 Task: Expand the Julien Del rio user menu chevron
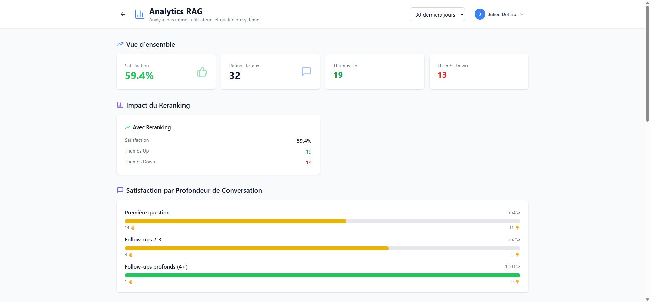pyautogui.click(x=522, y=14)
